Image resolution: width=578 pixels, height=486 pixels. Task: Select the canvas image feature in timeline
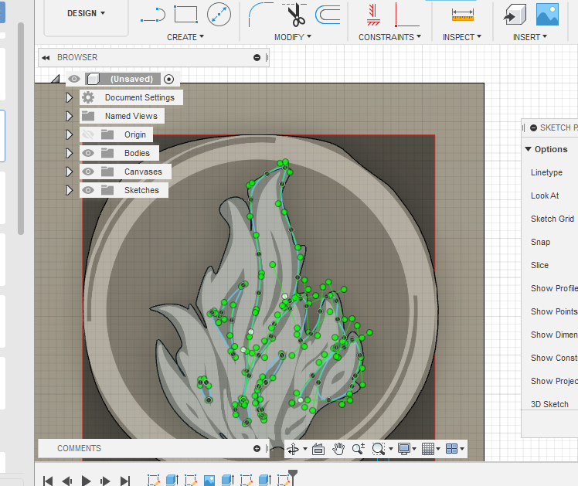[209, 480]
